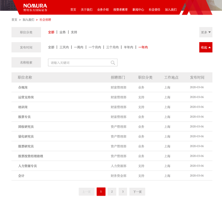
Task: Go to page 3 of results
Action: pos(123,191)
